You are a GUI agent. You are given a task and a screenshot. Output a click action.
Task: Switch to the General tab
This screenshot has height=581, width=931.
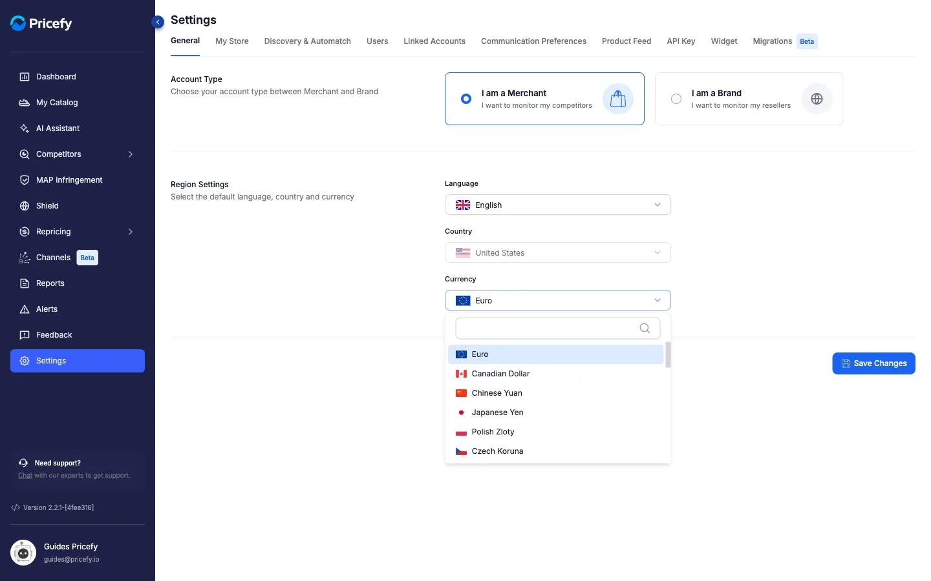click(185, 41)
